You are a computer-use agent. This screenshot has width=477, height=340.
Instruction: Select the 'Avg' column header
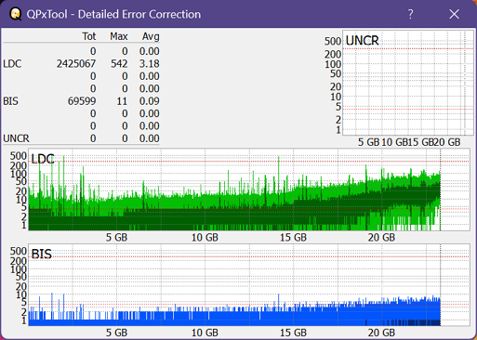click(x=151, y=36)
